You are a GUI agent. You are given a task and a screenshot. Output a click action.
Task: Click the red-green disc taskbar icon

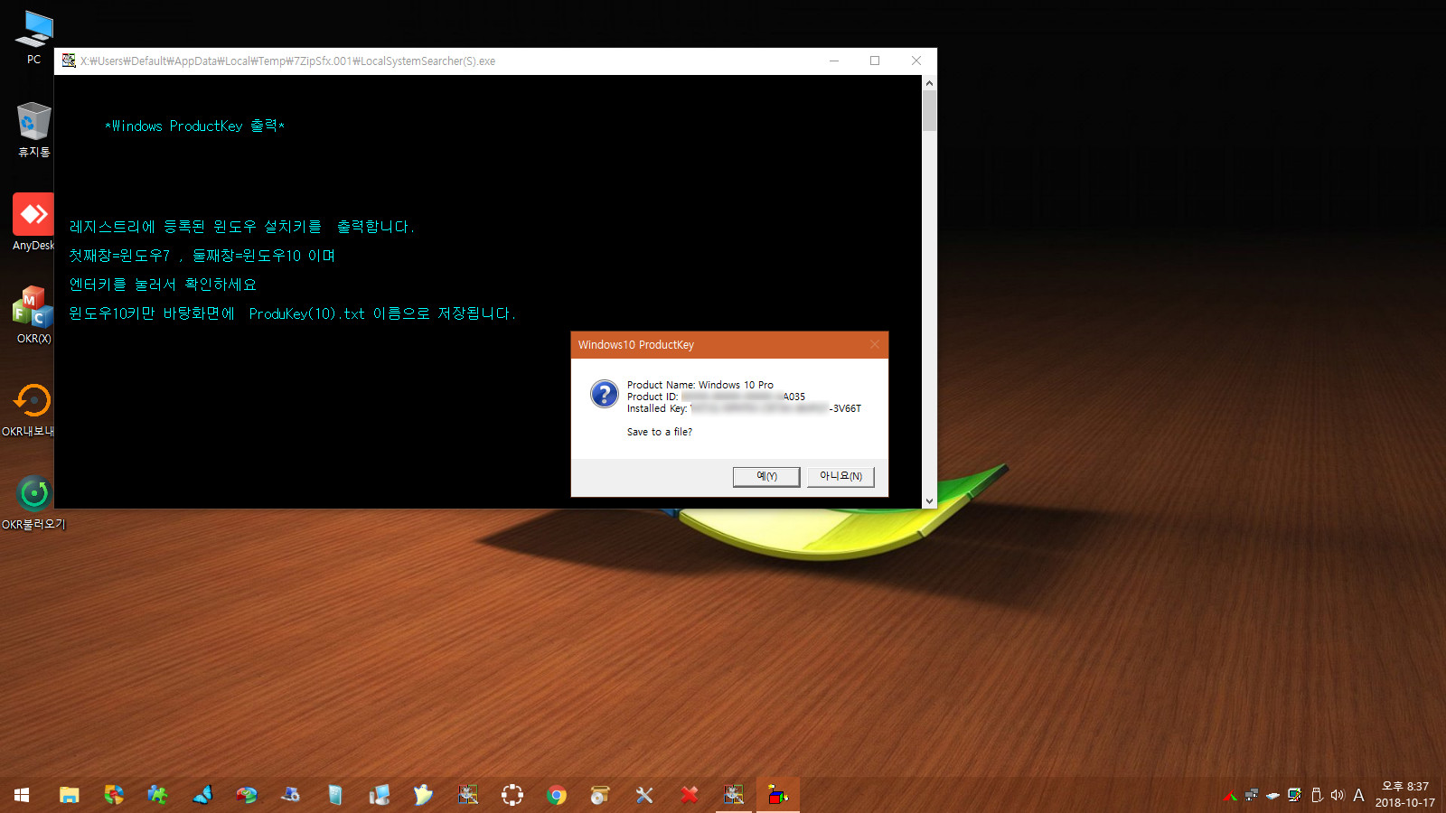click(247, 795)
